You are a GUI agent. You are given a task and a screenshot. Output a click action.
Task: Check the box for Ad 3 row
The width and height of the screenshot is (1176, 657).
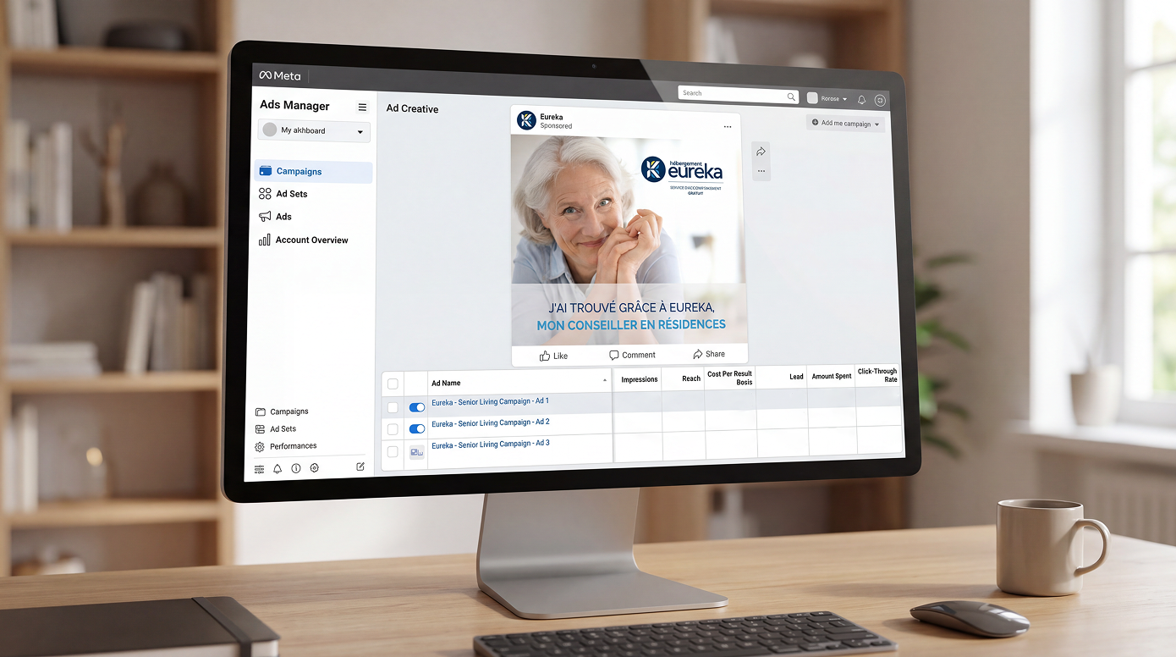pos(393,452)
